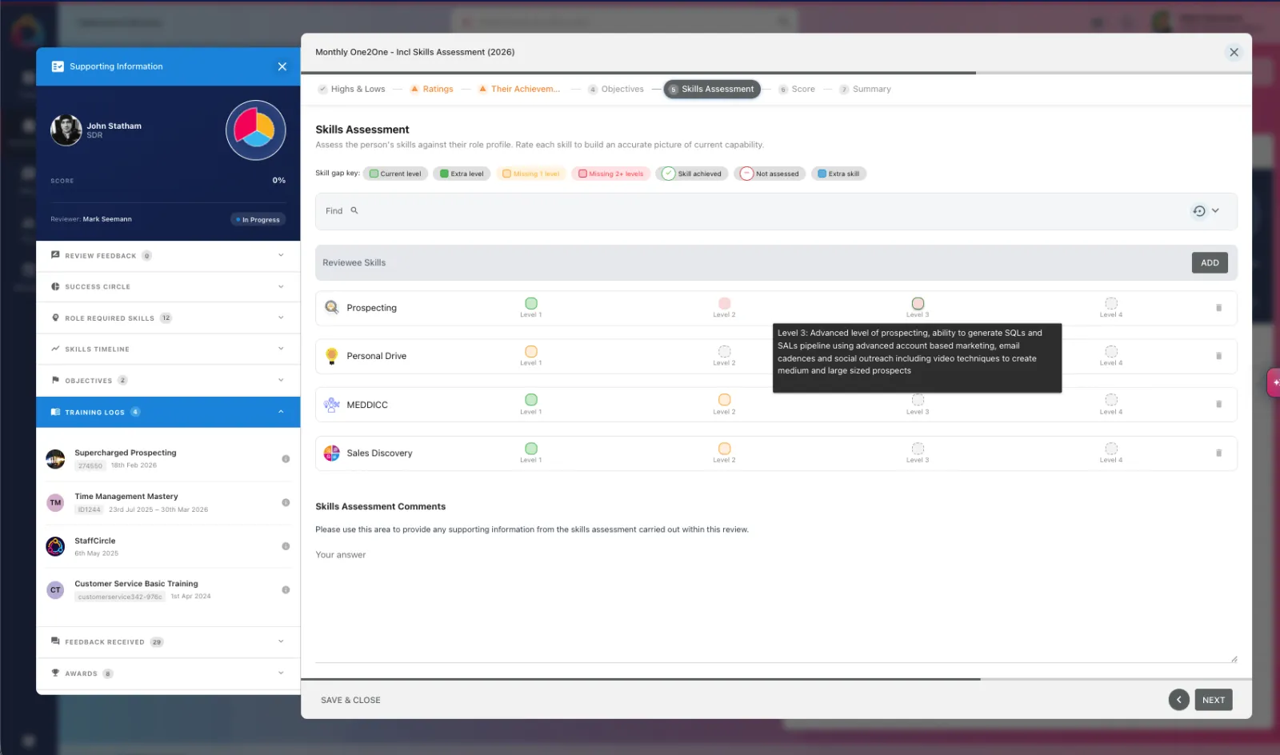Expand the Role Required Skills section
Viewport: 1280px width, 755px height.
[168, 318]
